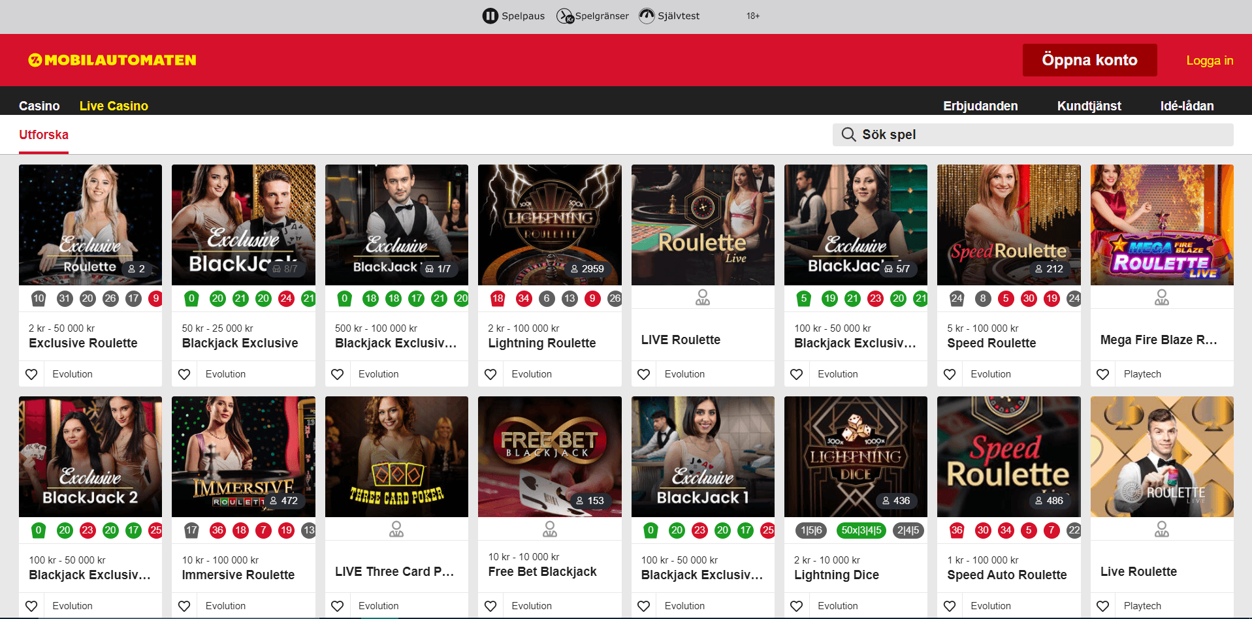Click the Mobilautomaten logo
The height and width of the screenshot is (619, 1252).
click(x=112, y=60)
